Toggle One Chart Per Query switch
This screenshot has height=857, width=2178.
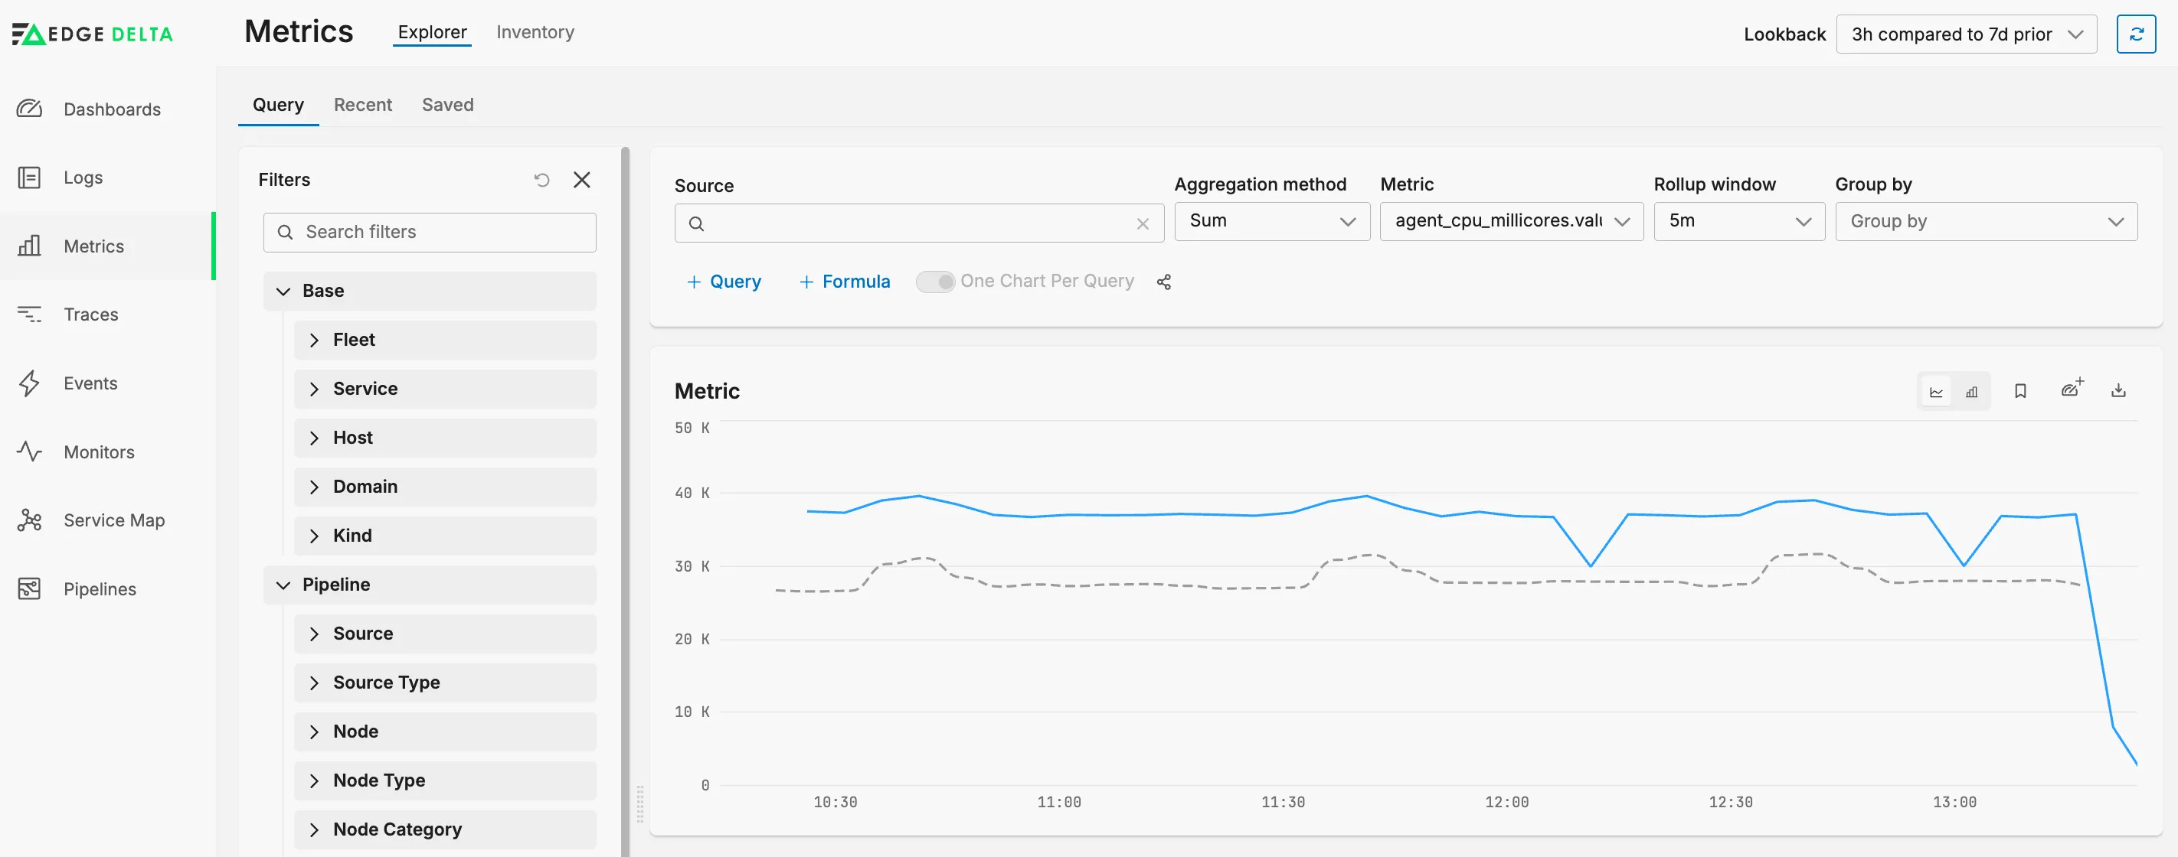935,282
